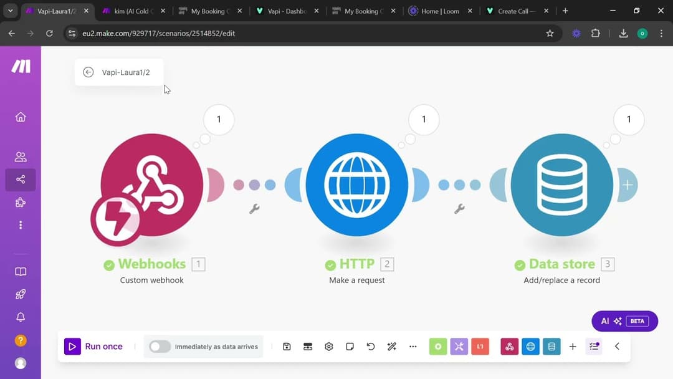The width and height of the screenshot is (673, 379).
Task: Open notifications bell in sidebar
Action: coord(21,317)
